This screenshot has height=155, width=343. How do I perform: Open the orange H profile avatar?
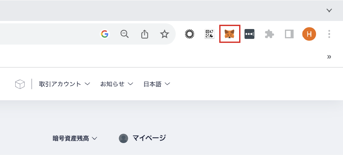point(309,34)
